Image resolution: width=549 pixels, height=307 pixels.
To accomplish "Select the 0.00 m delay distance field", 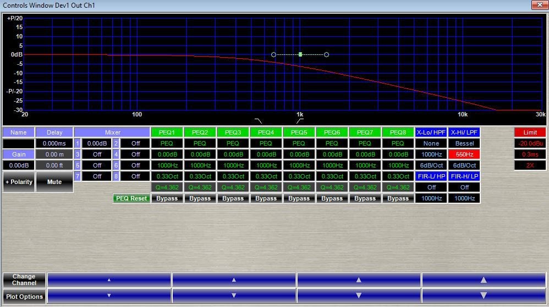I will point(54,154).
